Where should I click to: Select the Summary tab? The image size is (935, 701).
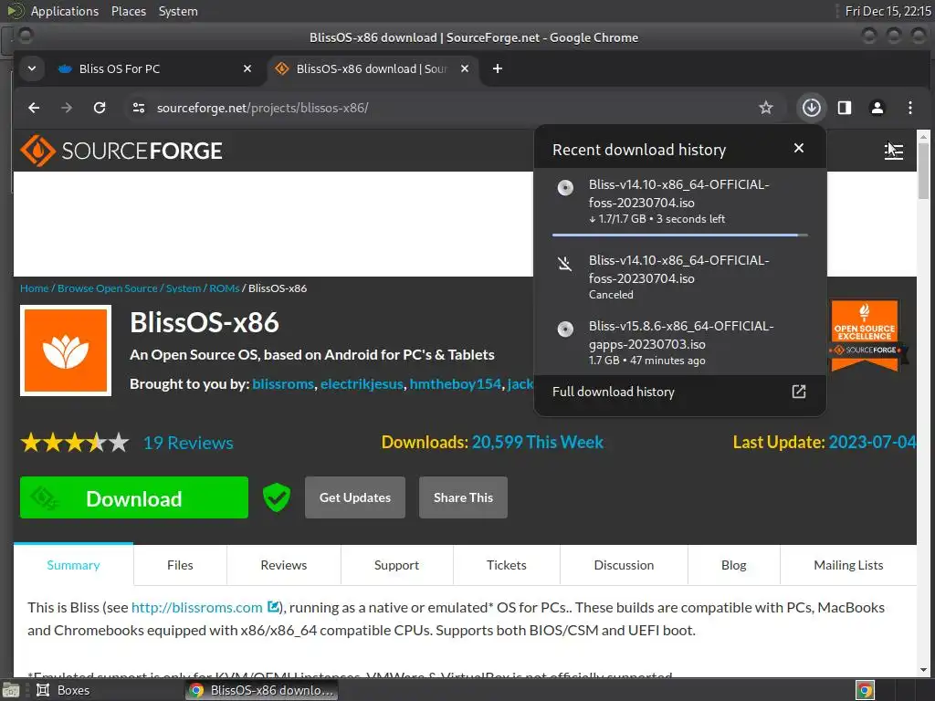pyautogui.click(x=73, y=565)
